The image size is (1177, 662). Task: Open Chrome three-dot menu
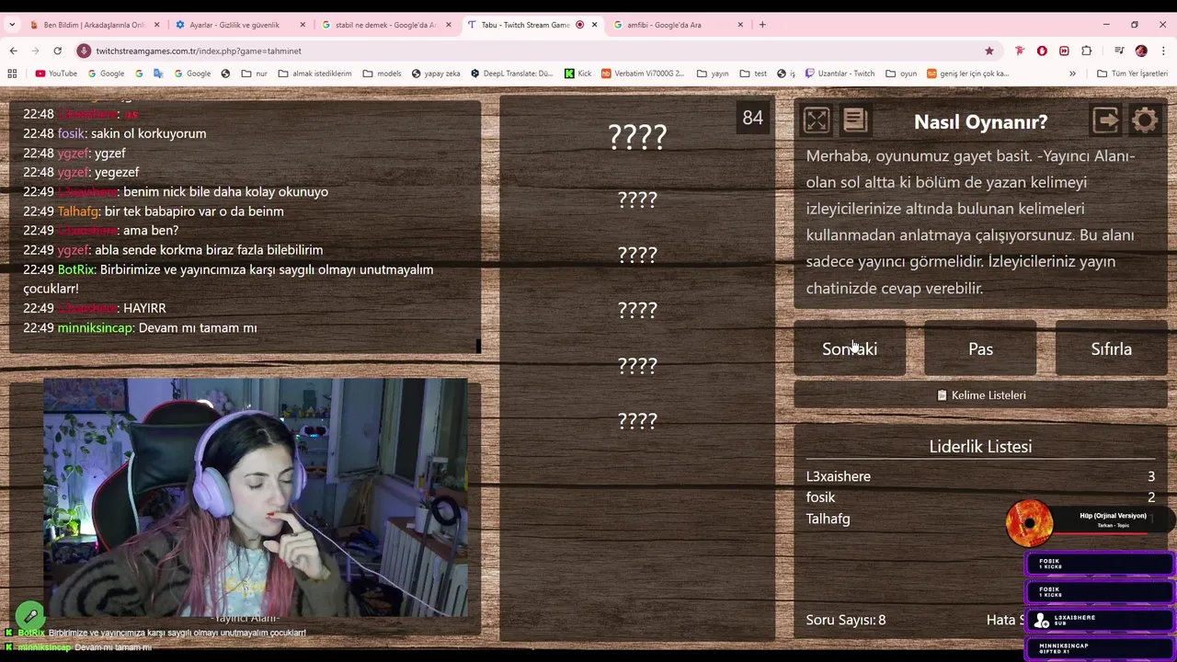coord(1163,51)
